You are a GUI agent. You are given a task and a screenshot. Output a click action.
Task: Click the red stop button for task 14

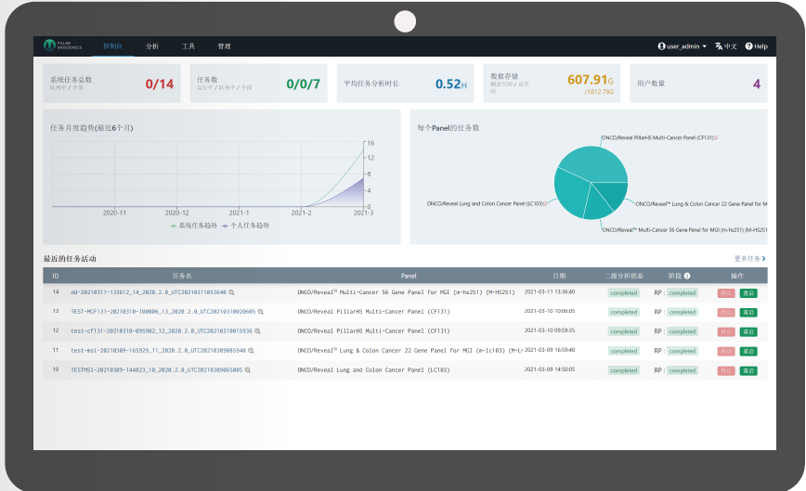coord(726,293)
